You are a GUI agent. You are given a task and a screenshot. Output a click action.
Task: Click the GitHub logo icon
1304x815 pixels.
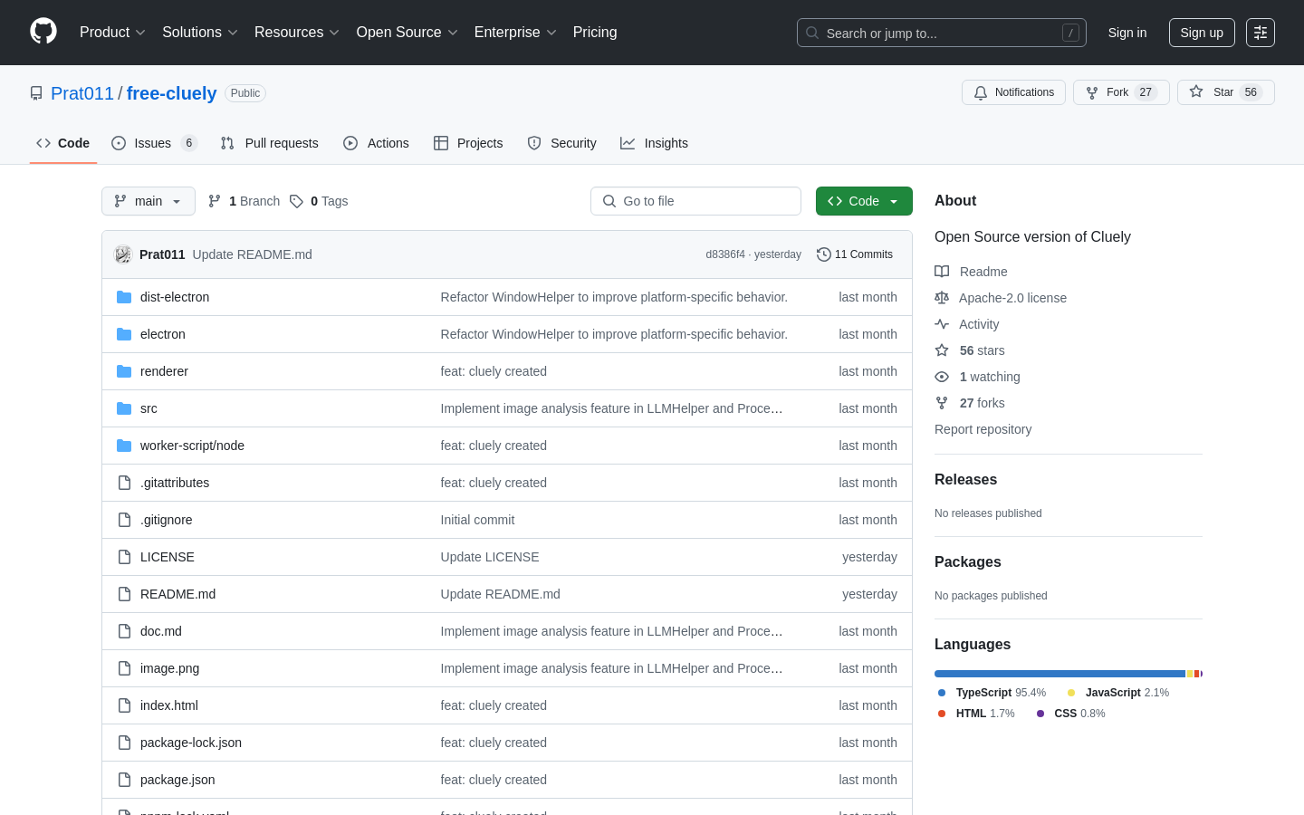point(43,32)
